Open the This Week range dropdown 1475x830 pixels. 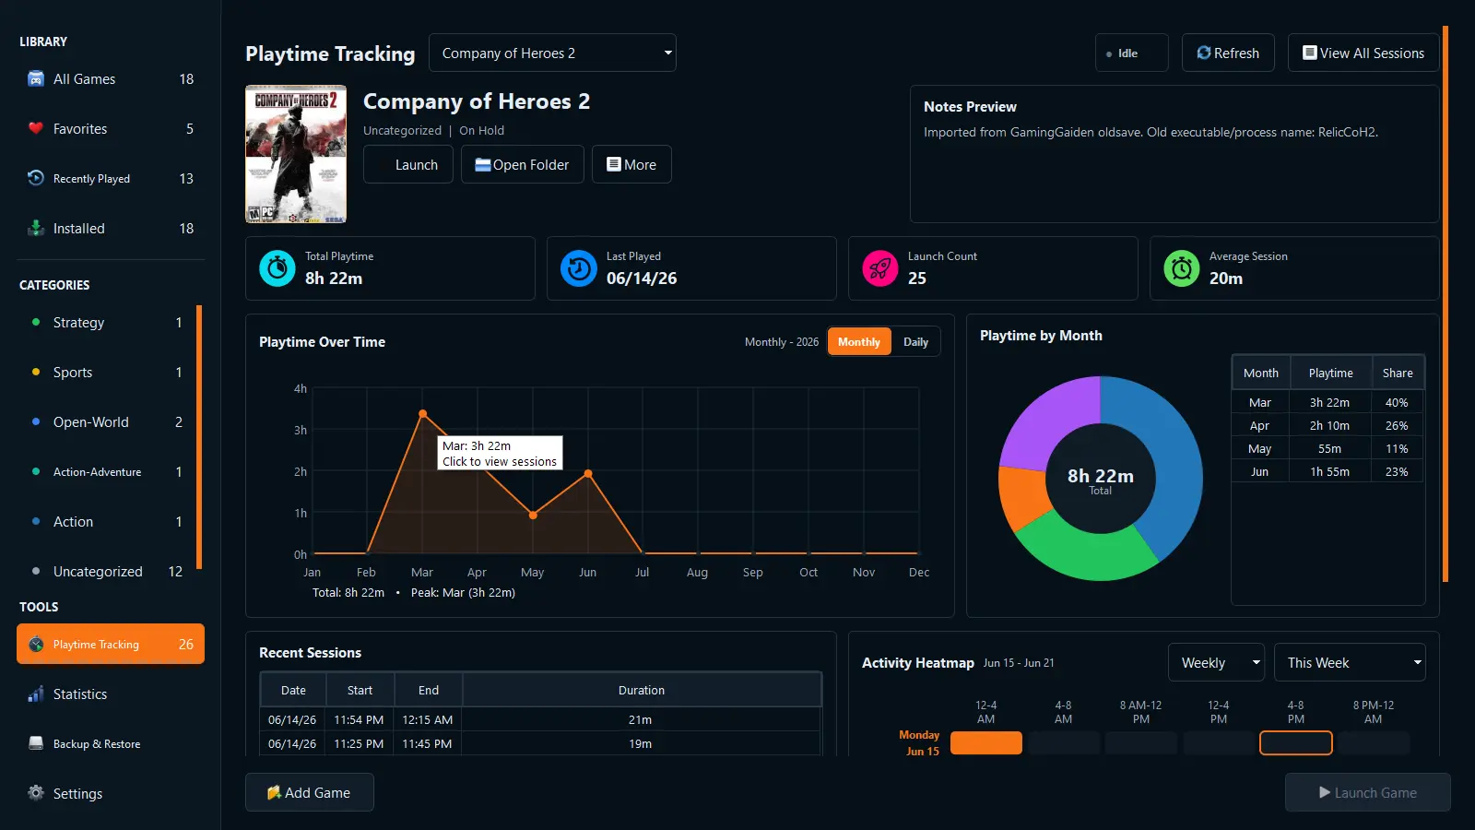point(1350,662)
